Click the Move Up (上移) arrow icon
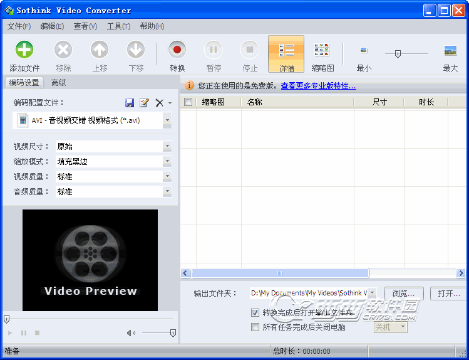This screenshot has height=360, width=469. pos(100,50)
